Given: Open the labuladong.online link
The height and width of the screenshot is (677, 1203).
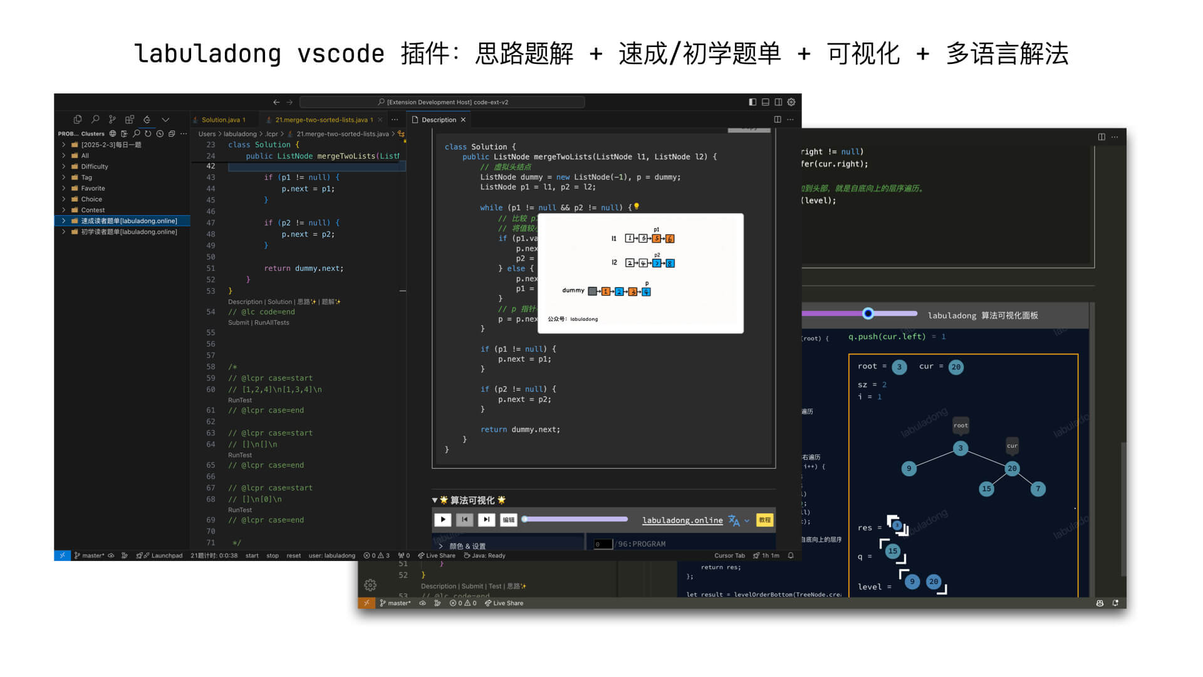Looking at the screenshot, I should (682, 520).
